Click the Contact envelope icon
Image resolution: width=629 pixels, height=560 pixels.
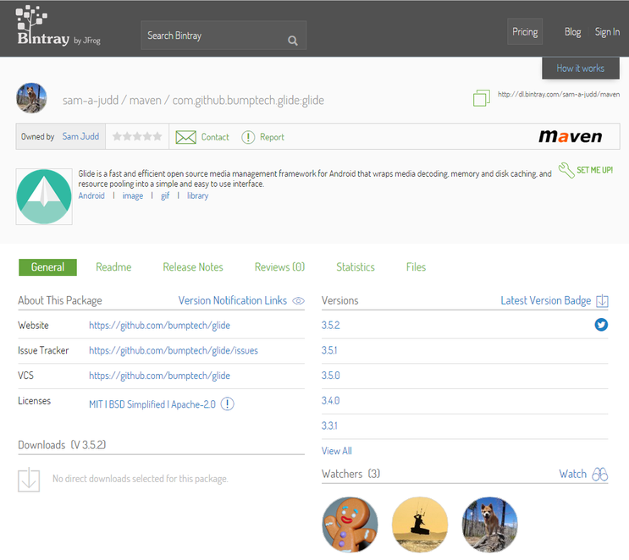(185, 137)
